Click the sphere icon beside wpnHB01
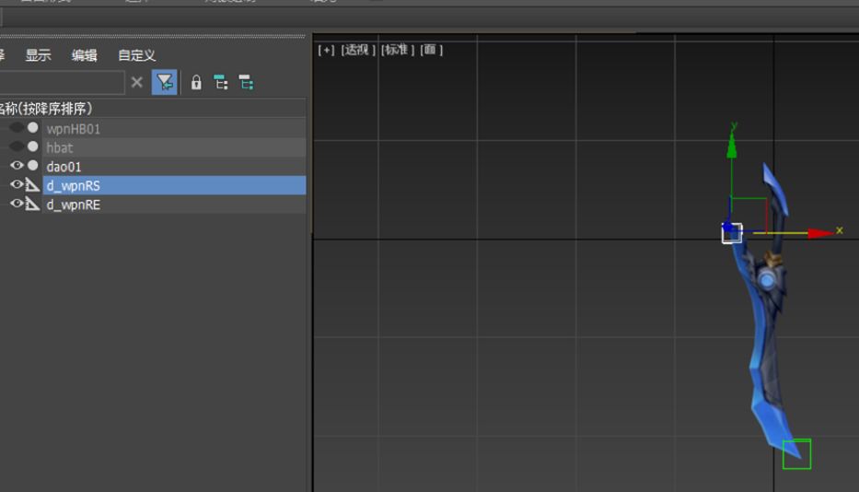Viewport: 859px width, 492px height. pyautogui.click(x=33, y=127)
